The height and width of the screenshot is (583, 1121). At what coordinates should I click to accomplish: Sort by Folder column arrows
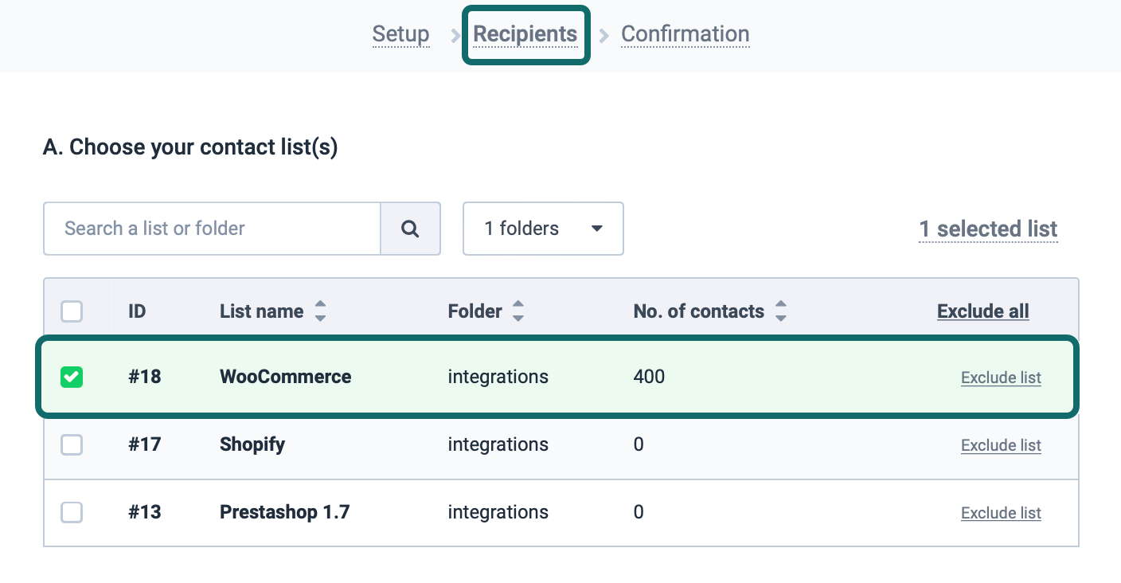pyautogui.click(x=518, y=311)
